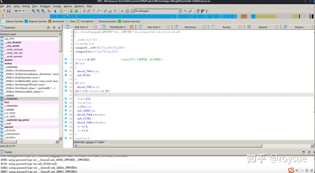
Task: Open the Debugger menu
Action: [45, 6]
